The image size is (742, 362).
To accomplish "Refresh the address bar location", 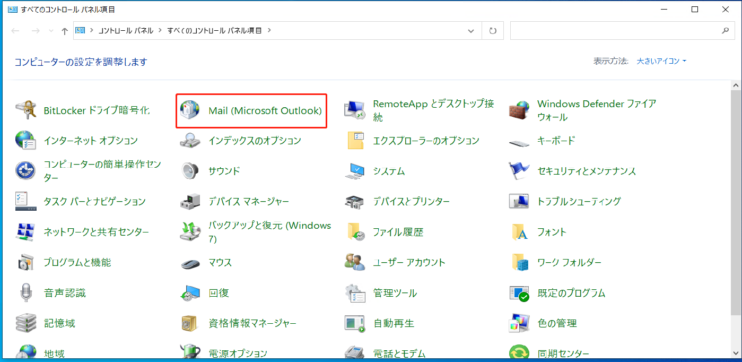I will 493,31.
